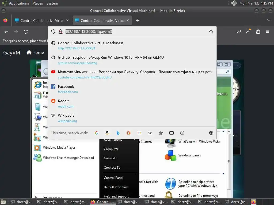The width and height of the screenshot is (274, 205).
Task: Expand All Programs arrow in Start menu
Action: coord(36,197)
